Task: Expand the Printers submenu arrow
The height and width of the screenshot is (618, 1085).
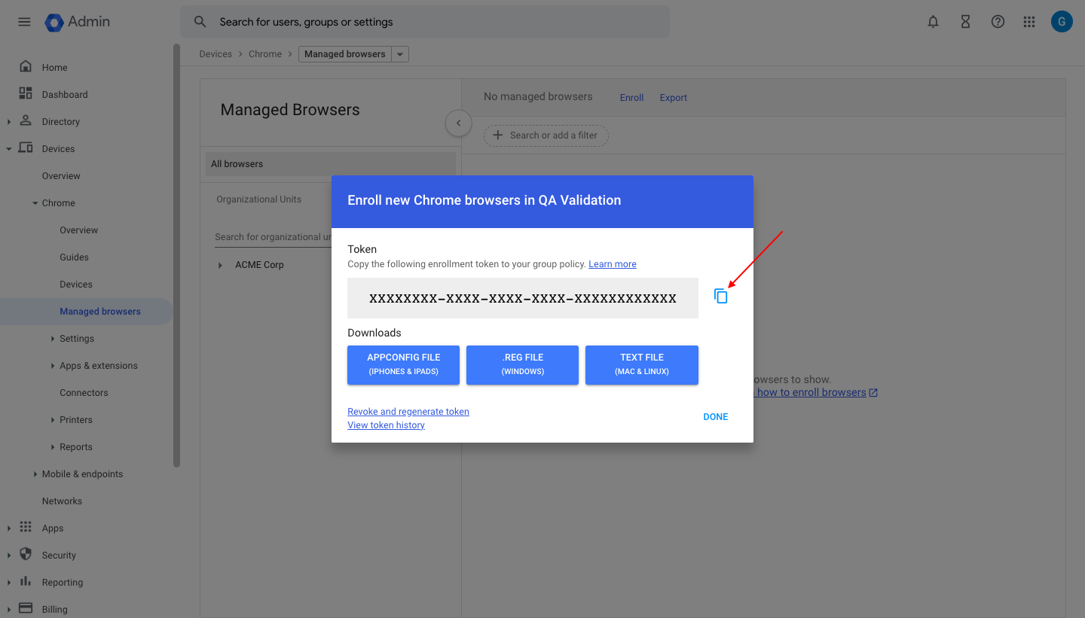Action: tap(53, 420)
